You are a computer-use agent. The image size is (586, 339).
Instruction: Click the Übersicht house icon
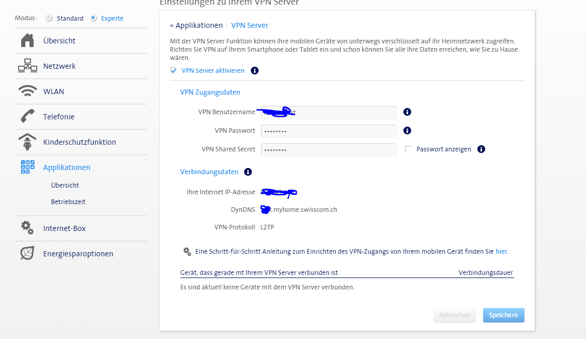pos(27,40)
